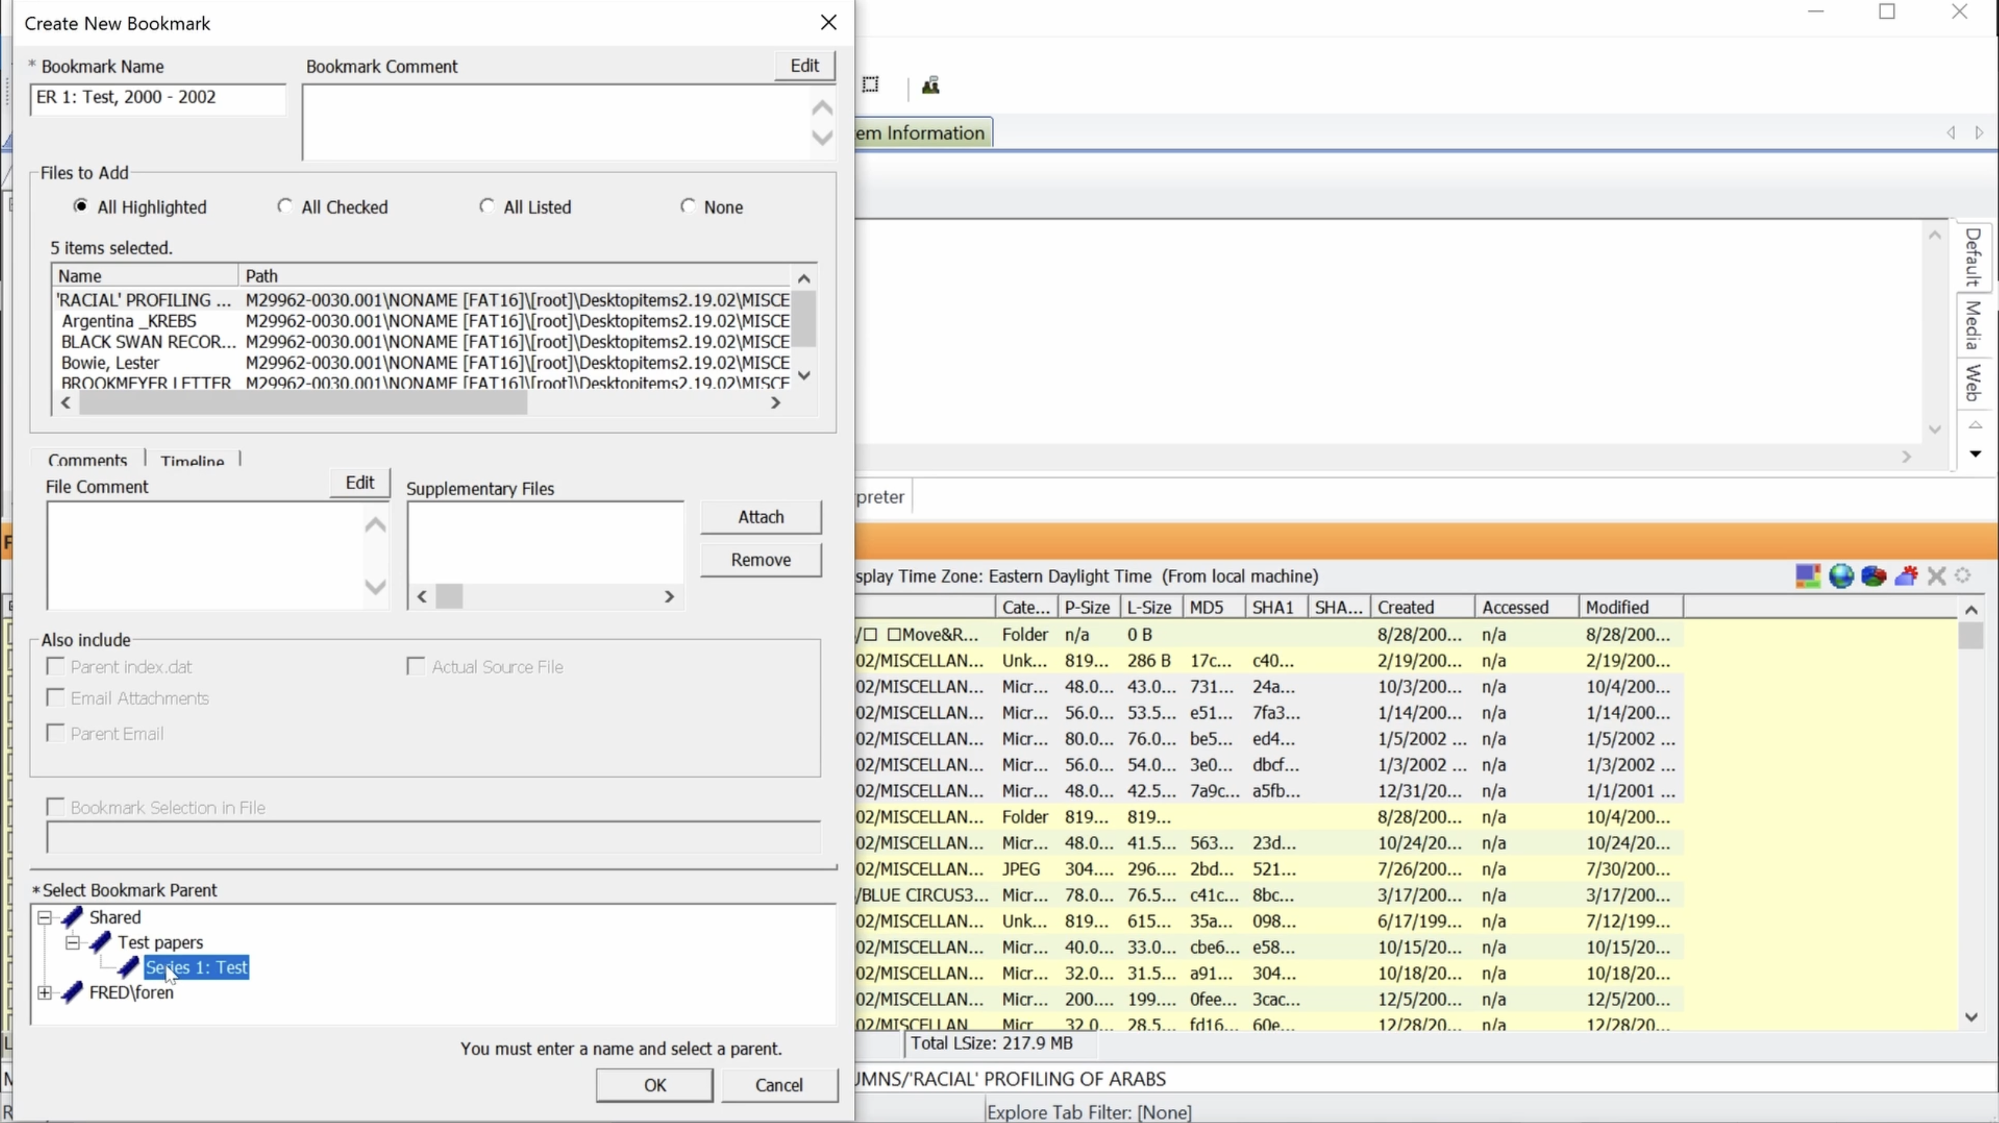The height and width of the screenshot is (1123, 1999).
Task: Switch to the Timeline tab
Action: tap(193, 460)
